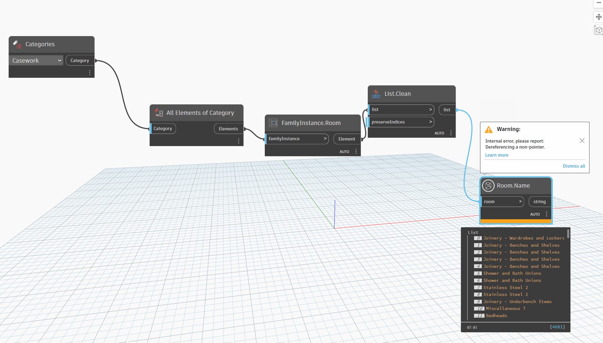Click the Elements output port
Viewport: 603px width, 343px height.
click(x=228, y=129)
